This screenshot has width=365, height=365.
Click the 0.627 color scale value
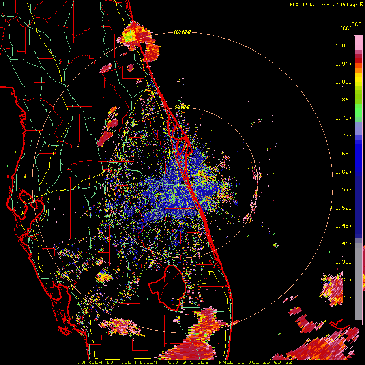pos(344,172)
